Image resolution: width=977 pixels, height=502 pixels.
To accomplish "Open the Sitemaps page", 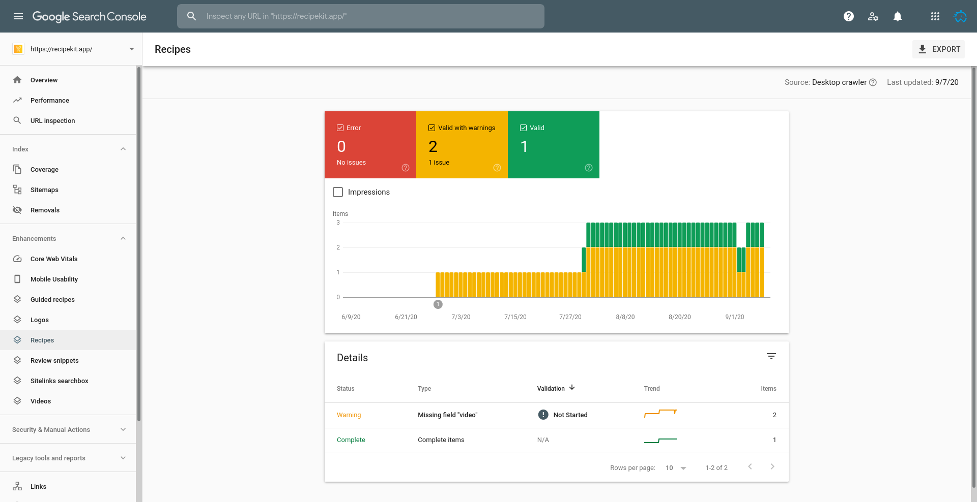I will (68, 190).
